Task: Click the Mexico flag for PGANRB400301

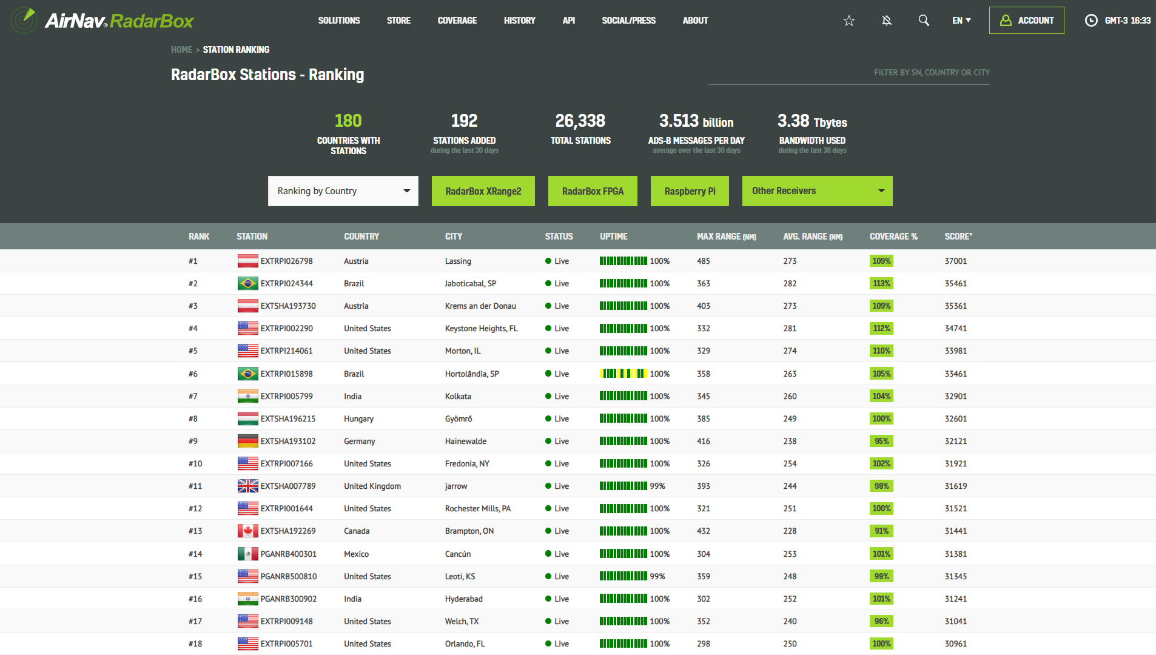Action: point(247,554)
